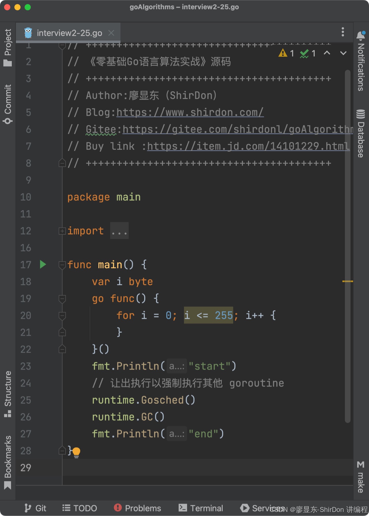Click the 'package main' line

click(x=104, y=197)
